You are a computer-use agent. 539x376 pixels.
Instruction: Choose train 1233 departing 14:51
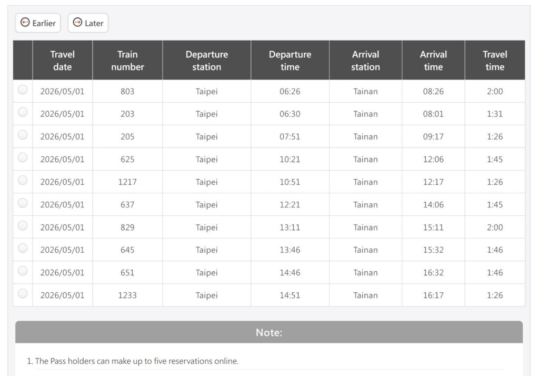23,293
